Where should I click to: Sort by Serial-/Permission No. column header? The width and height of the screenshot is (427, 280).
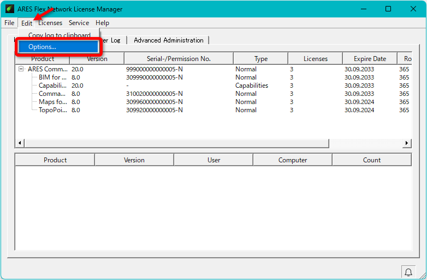click(x=179, y=59)
